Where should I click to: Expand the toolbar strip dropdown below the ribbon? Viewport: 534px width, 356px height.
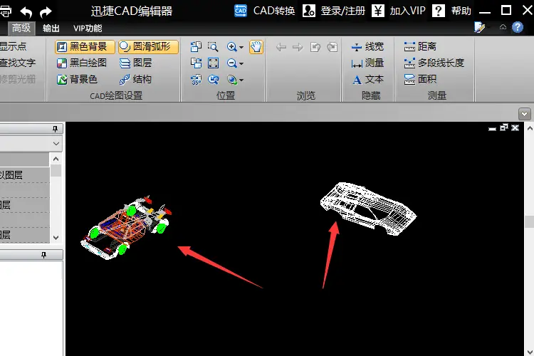point(525,114)
